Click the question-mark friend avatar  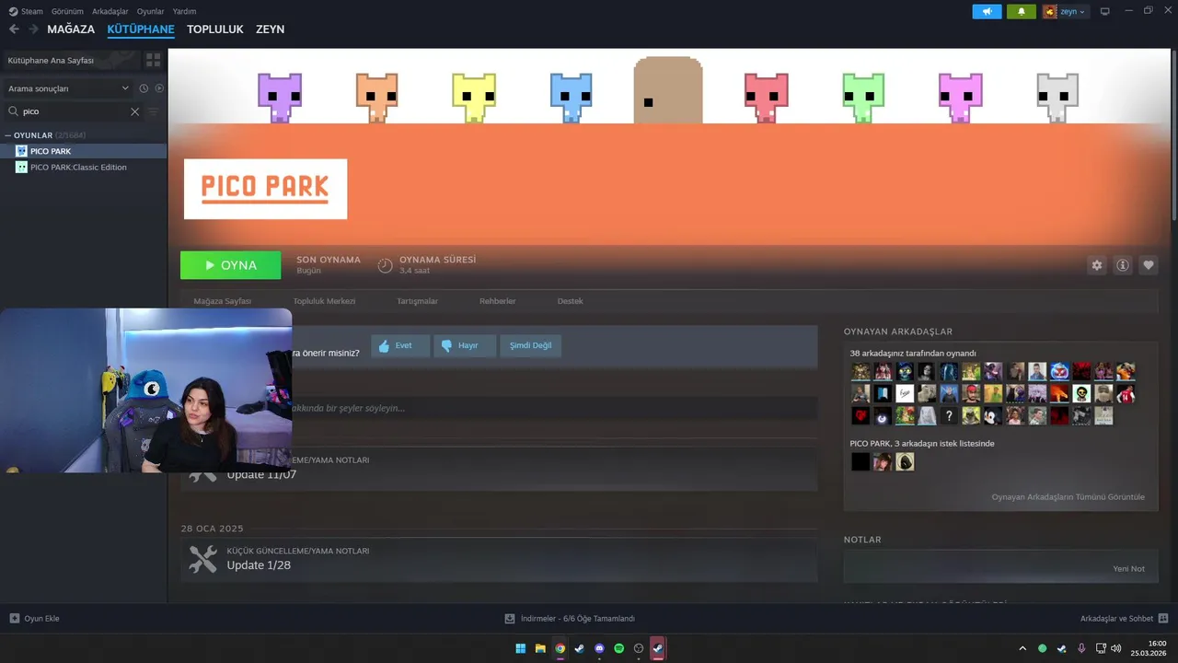949,416
